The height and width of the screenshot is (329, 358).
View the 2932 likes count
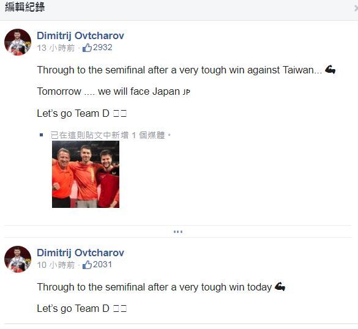103,48
